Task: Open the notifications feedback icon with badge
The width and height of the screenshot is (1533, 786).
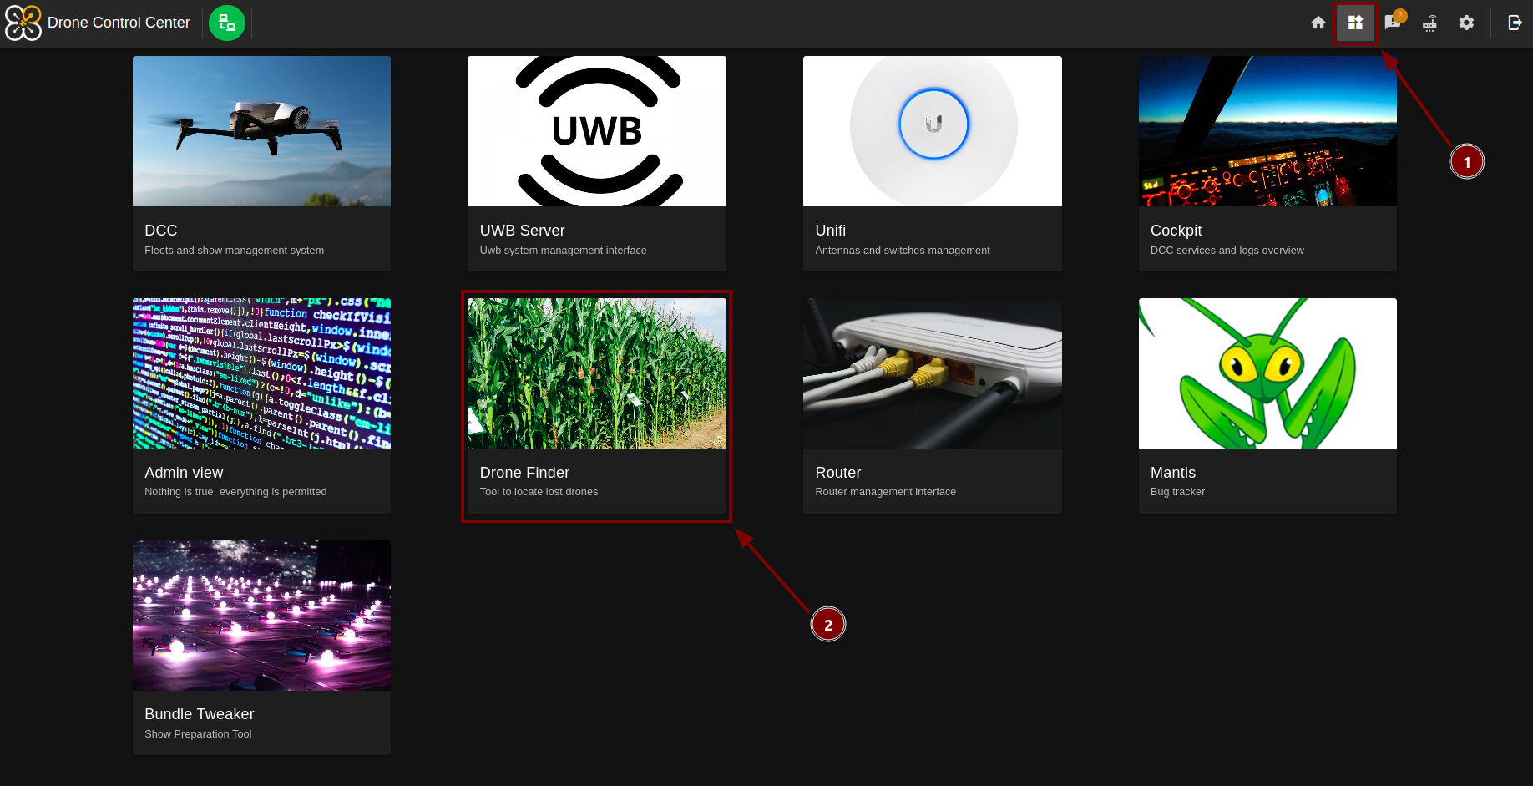Action: [1392, 23]
